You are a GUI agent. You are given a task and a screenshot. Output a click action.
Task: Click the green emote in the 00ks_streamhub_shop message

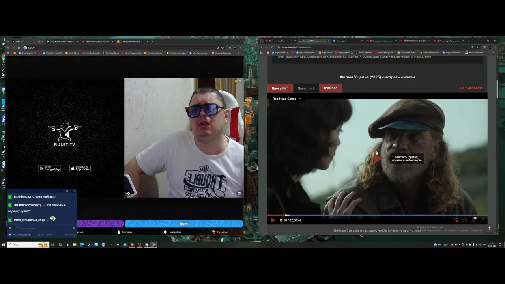53,218
